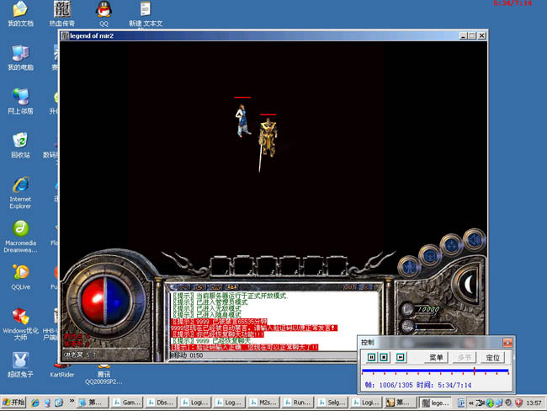Open the 网上邻居 network icon
This screenshot has height=411, width=547.
(x=20, y=102)
